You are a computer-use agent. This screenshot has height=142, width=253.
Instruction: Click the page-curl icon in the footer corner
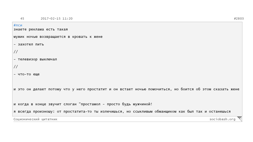click(x=239, y=119)
